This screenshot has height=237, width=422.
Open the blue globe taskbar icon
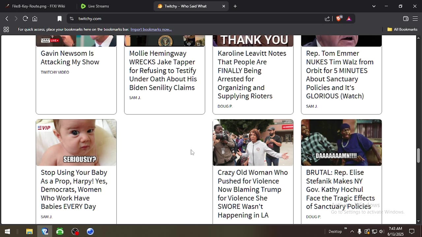tap(90, 231)
